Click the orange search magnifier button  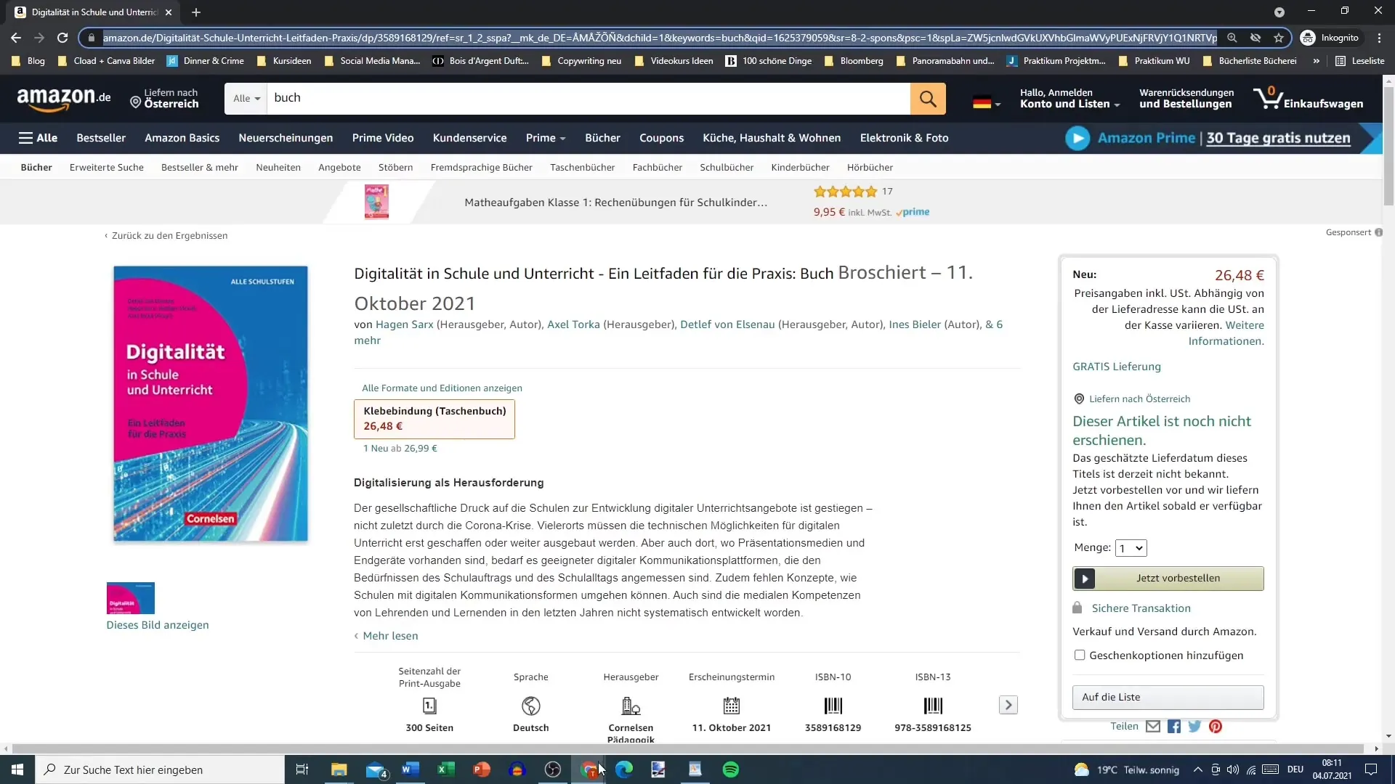pyautogui.click(x=928, y=99)
